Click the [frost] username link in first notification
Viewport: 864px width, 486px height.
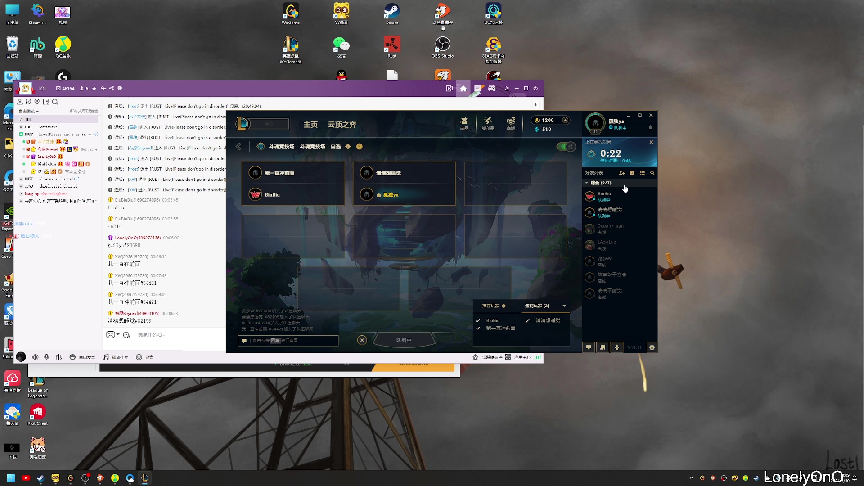133,106
